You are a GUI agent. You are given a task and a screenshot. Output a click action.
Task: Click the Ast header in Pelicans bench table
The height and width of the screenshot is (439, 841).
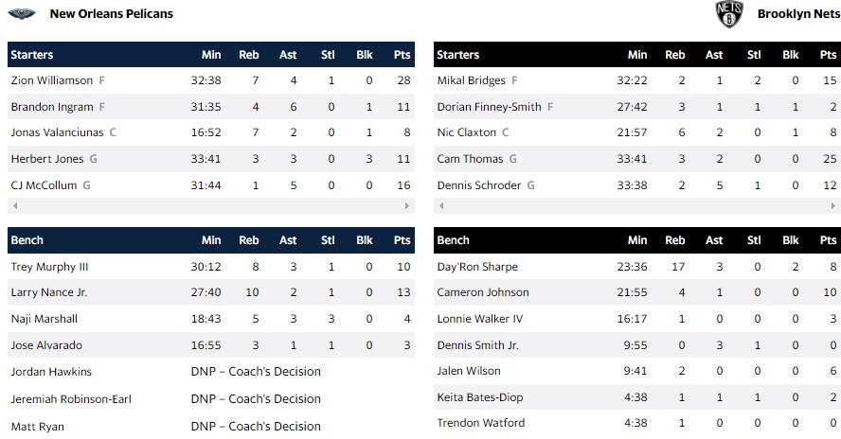[x=288, y=240]
